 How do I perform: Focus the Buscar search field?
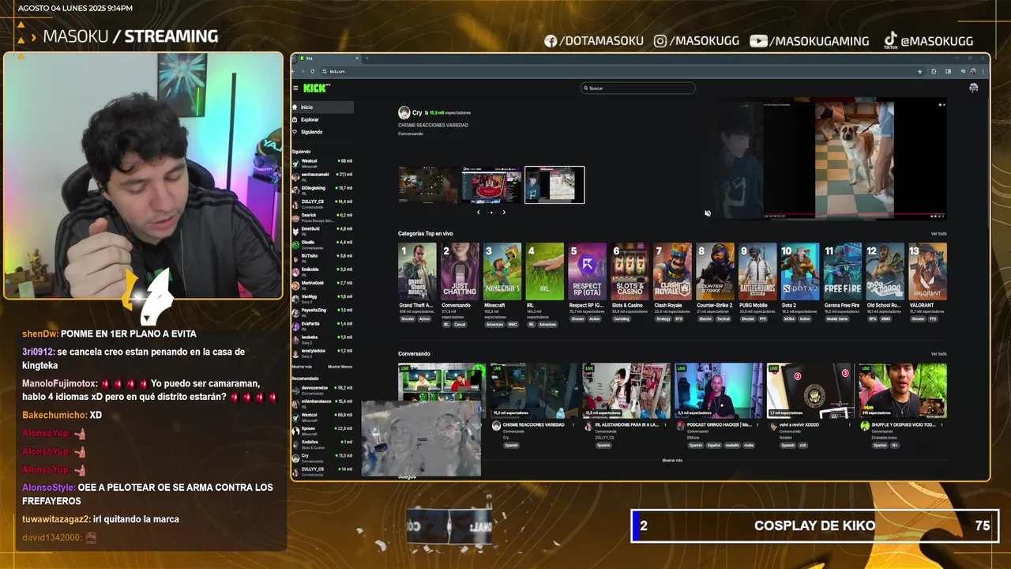638,88
